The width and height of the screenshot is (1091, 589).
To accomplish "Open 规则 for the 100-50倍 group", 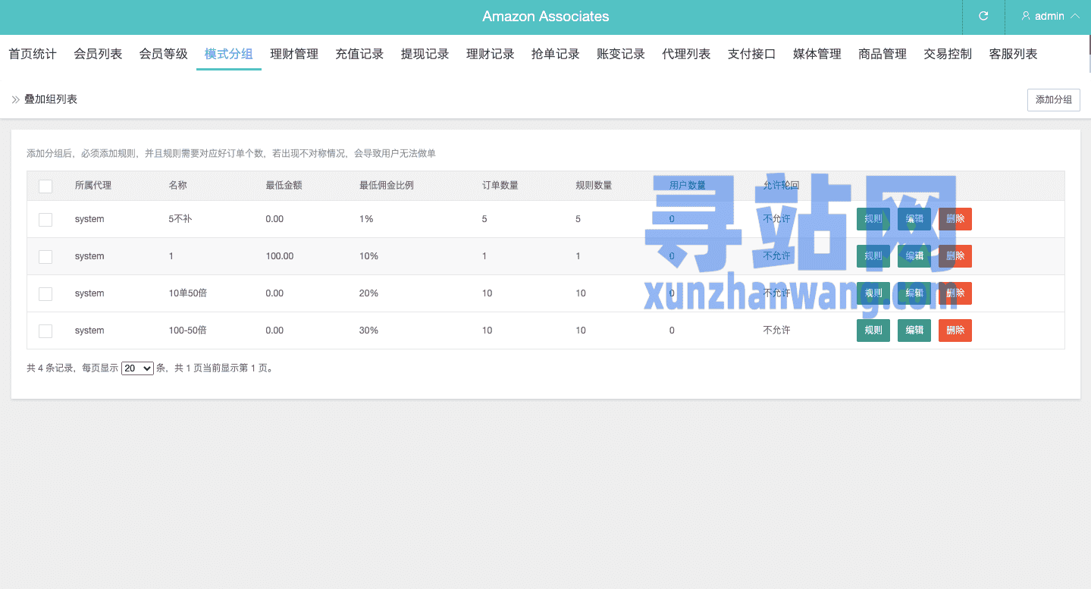I will pyautogui.click(x=873, y=331).
